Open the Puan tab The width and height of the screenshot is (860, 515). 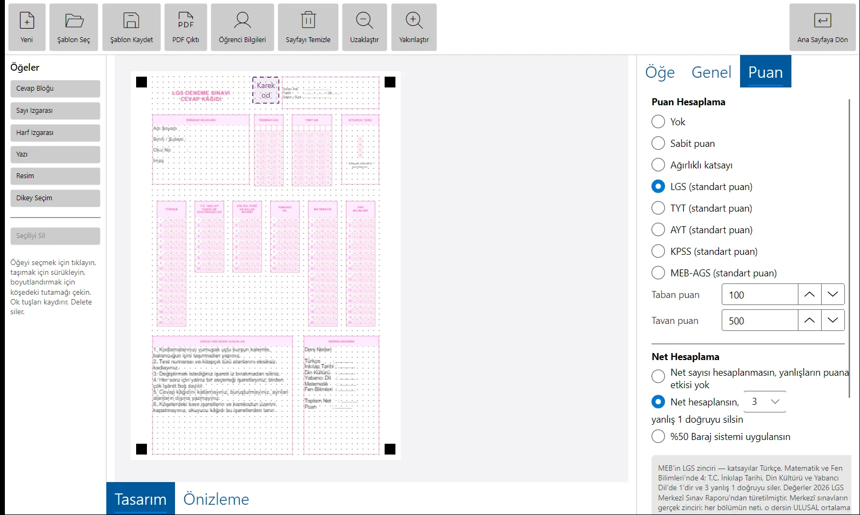point(765,72)
